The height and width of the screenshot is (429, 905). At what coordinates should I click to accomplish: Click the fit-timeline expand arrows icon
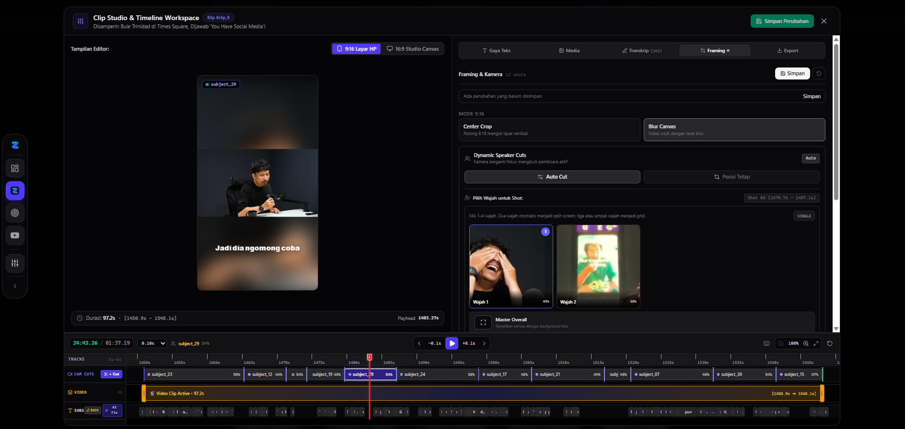click(816, 343)
